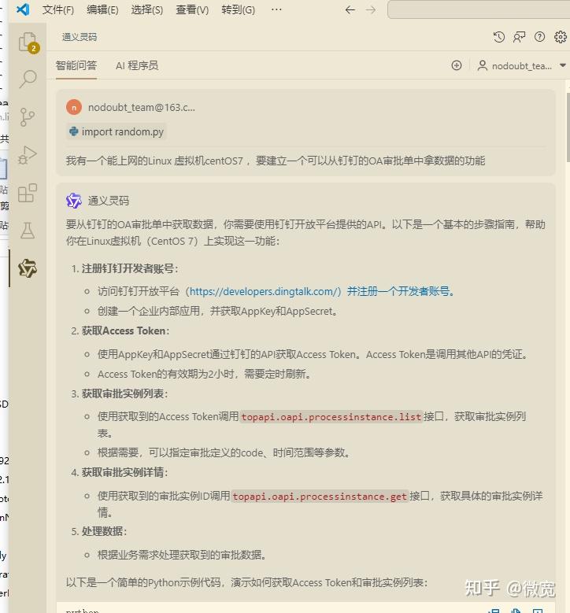Click the command center search box
The image size is (570, 613).
coord(479,9)
